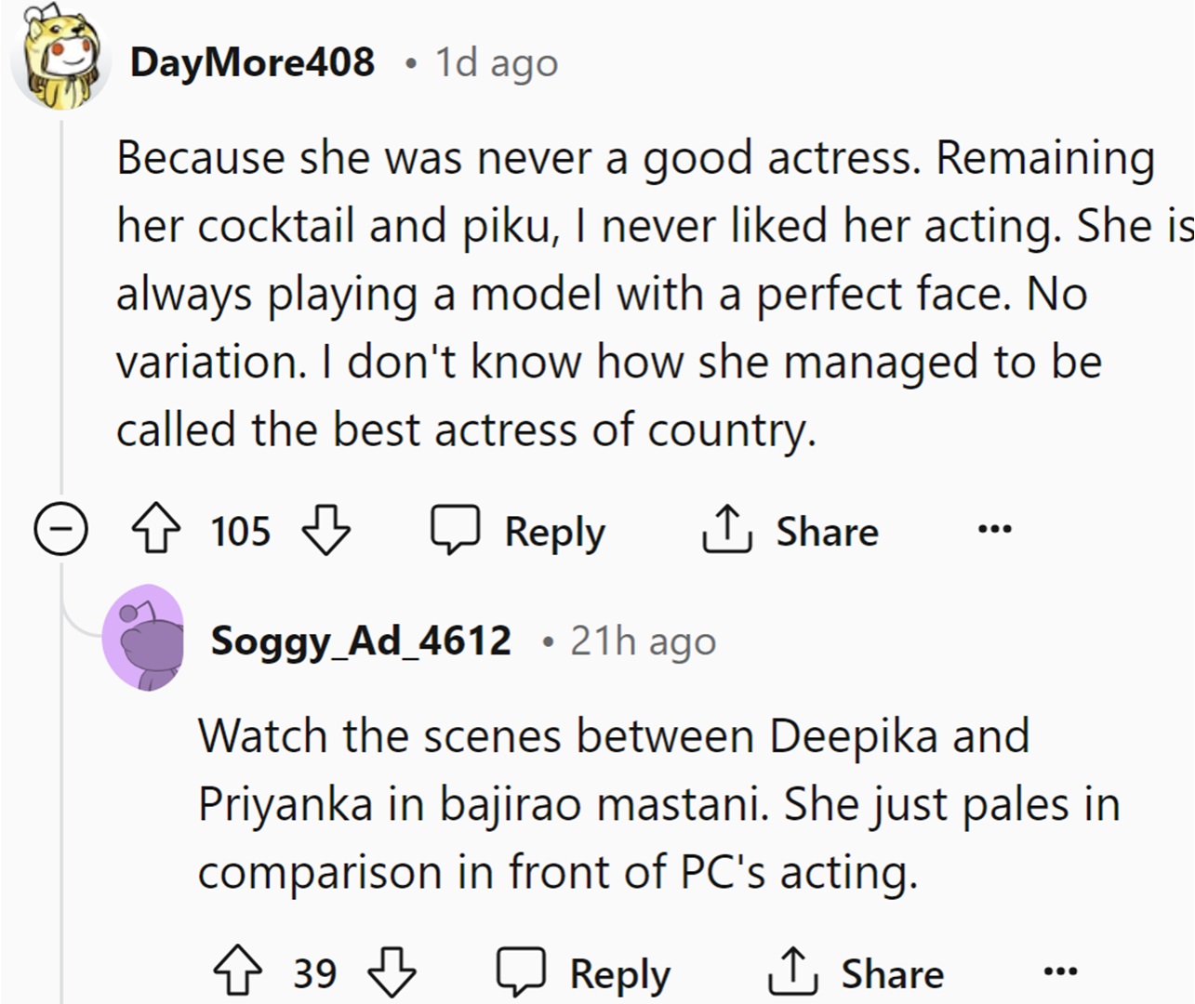Open Soggy_Ad_4612's user profile
This screenshot has height=1004, width=1195.
pos(361,641)
